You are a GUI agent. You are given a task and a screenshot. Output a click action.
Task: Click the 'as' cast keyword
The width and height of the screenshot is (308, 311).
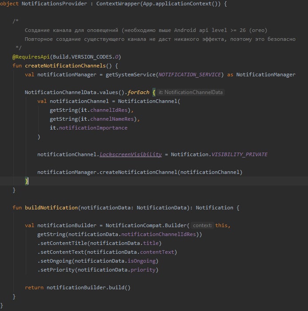pyautogui.click(x=230, y=75)
